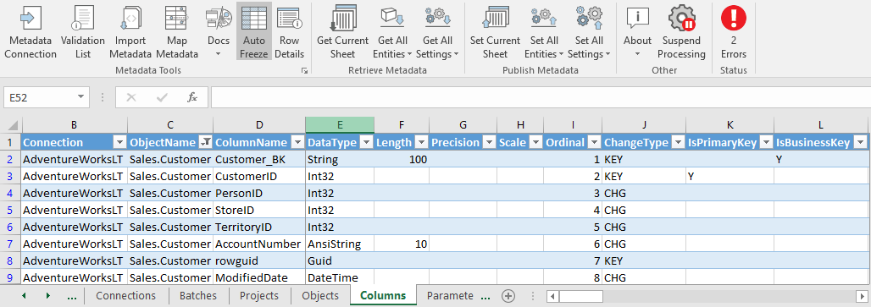
Task: Click the formula bar Cancel X icon
Action: pos(131,97)
